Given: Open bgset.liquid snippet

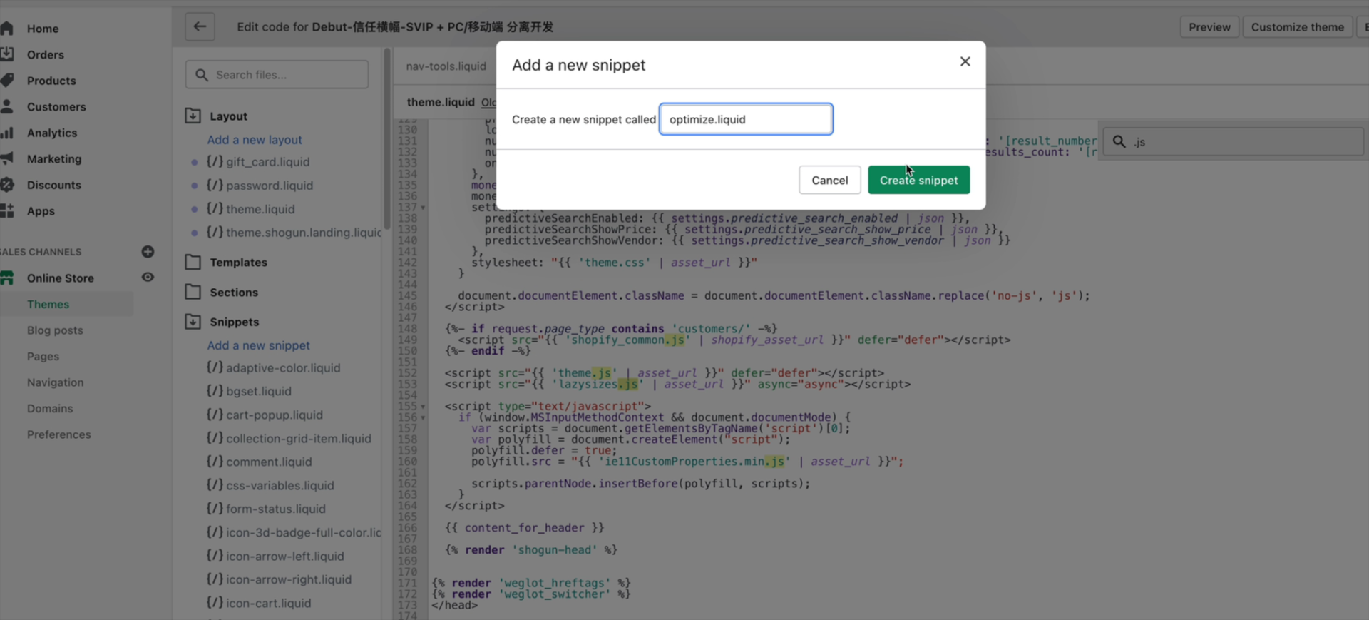Looking at the screenshot, I should pos(258,392).
